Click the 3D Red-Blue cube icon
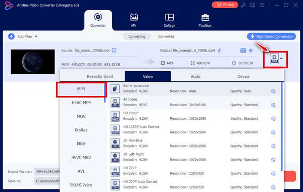The image size is (303, 192). [115, 143]
